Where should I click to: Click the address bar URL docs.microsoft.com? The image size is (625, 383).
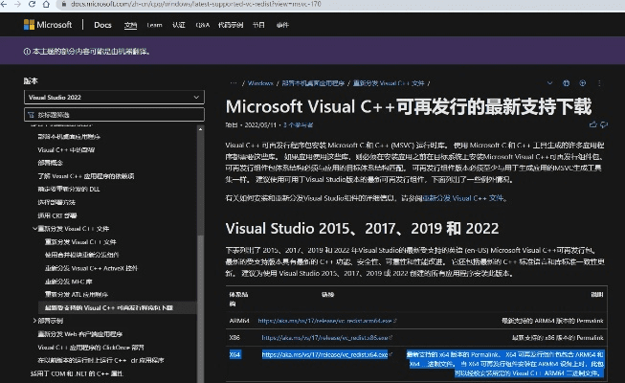pyautogui.click(x=195, y=4)
